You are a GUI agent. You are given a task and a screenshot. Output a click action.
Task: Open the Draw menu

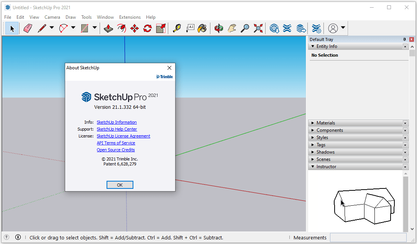(x=71, y=17)
